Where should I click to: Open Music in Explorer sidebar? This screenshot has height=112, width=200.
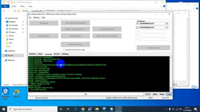point(11,39)
